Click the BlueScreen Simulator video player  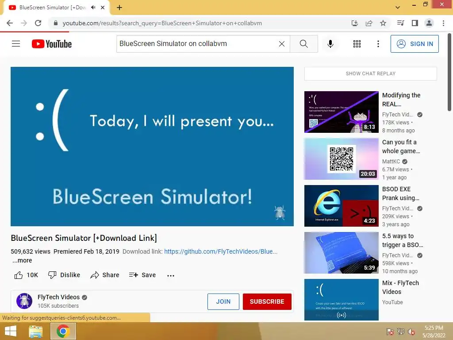(x=152, y=147)
